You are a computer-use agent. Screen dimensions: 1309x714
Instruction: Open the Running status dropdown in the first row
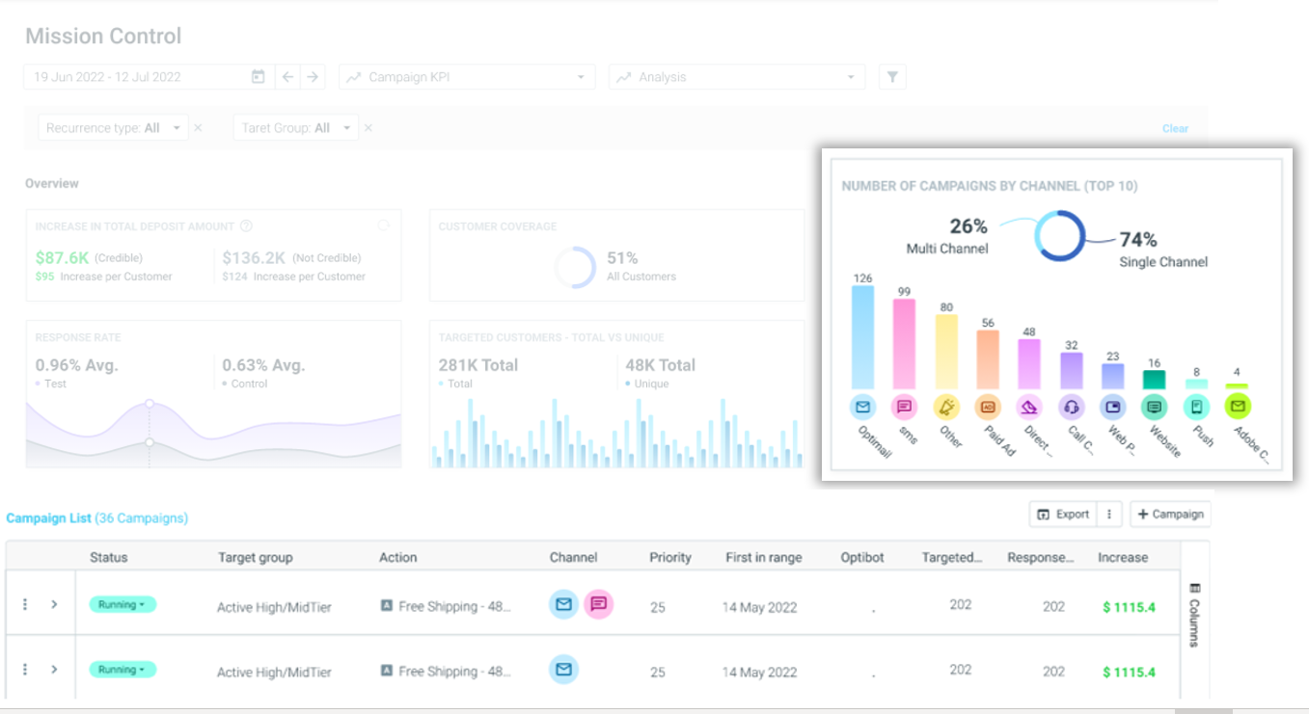tap(123, 604)
